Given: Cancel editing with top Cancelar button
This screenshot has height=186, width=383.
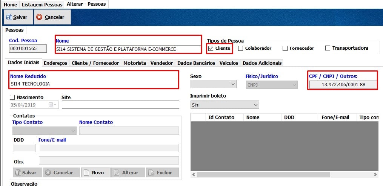Looking at the screenshot, I should pyautogui.click(x=52, y=17).
